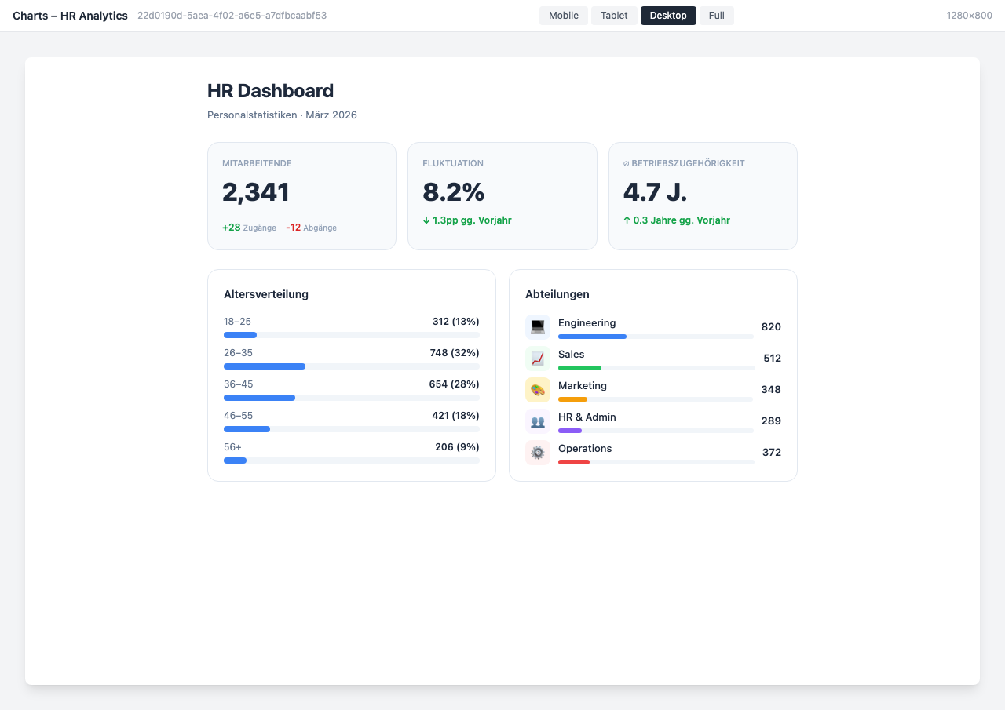Viewport: 1005px width, 710px height.
Task: Click the Betriebszugehörigkeit average symbol icon
Action: click(626, 163)
